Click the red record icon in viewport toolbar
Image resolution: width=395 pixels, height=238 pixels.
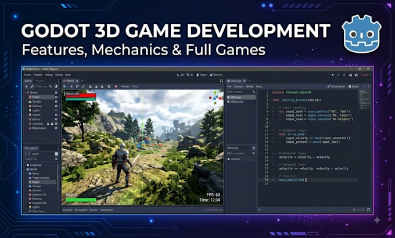tap(116, 86)
